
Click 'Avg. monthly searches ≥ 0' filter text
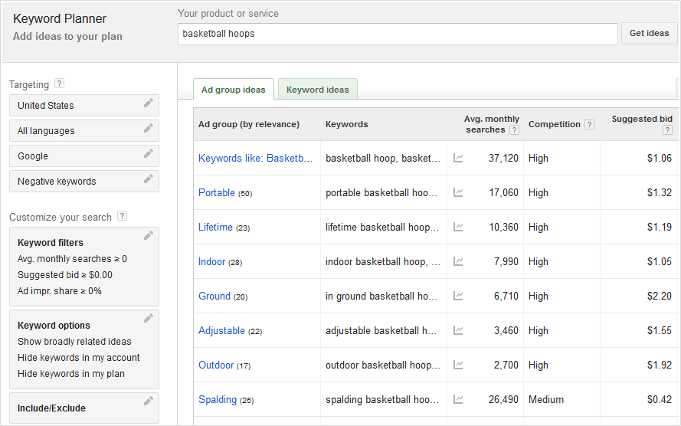tap(72, 259)
